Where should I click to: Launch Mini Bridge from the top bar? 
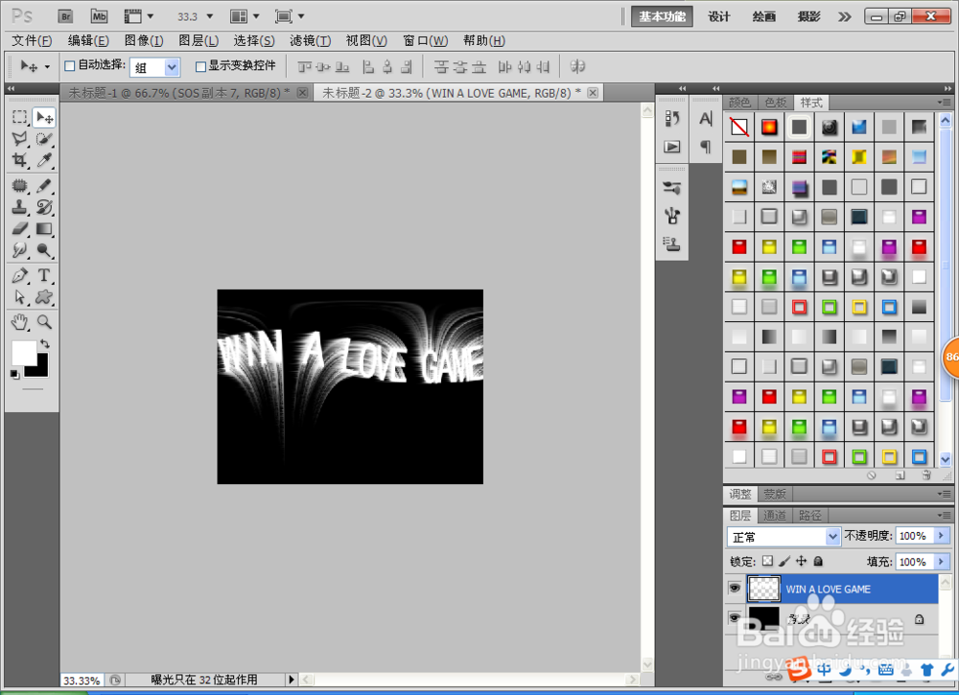coord(99,16)
